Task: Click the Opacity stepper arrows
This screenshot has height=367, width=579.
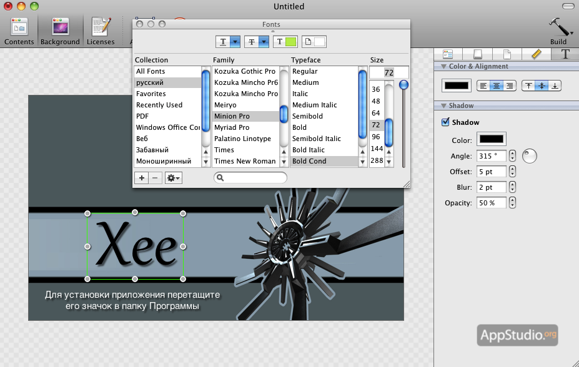Action: pos(512,202)
